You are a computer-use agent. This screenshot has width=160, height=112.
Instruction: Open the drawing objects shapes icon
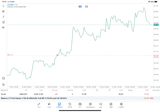pyautogui.click(x=3, y=22)
